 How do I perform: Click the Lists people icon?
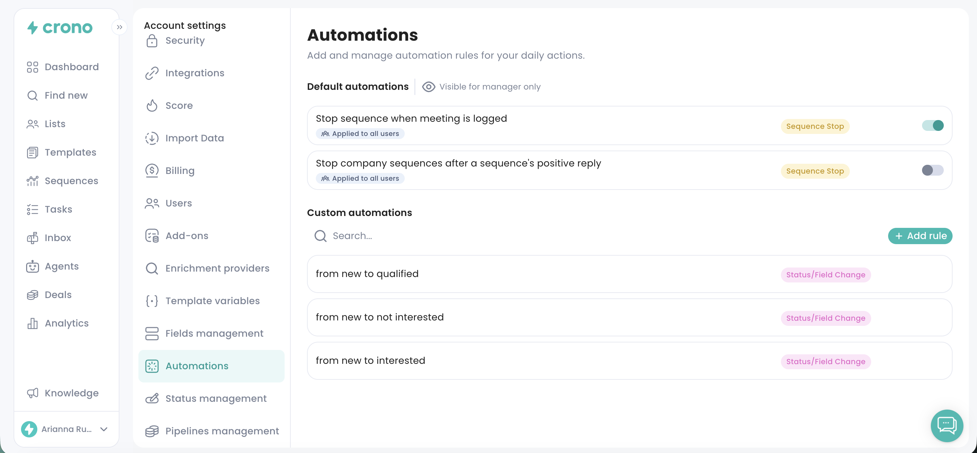point(33,124)
